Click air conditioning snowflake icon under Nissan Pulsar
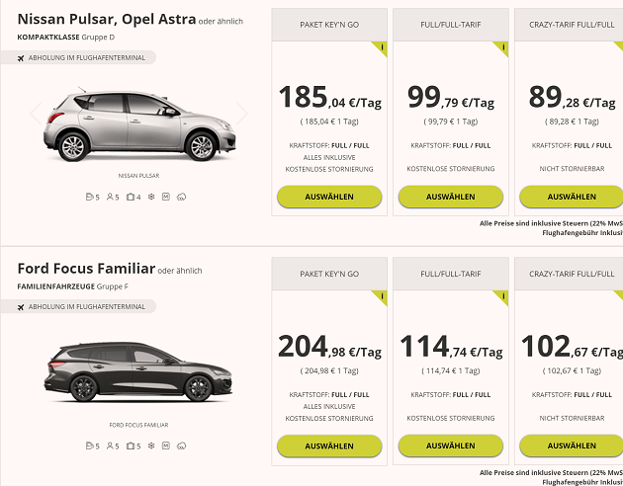623x486 pixels. 151,197
